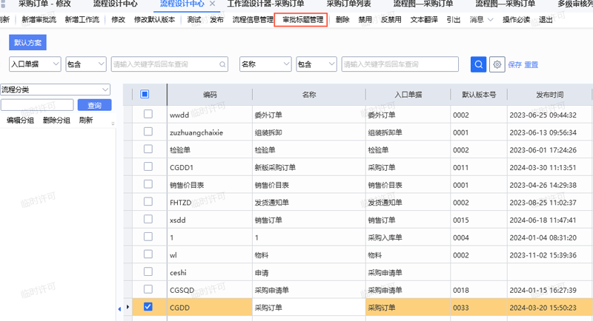Open 操作必读 from toolbar

tap(516, 20)
